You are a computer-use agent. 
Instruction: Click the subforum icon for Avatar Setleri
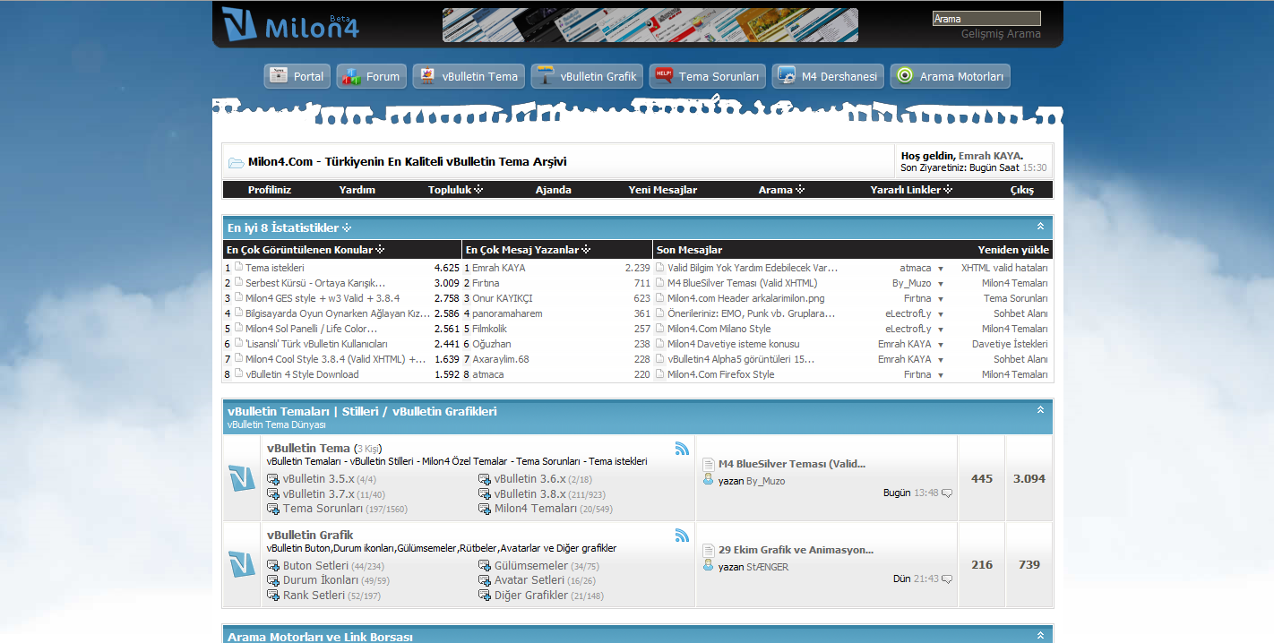pyautogui.click(x=485, y=580)
